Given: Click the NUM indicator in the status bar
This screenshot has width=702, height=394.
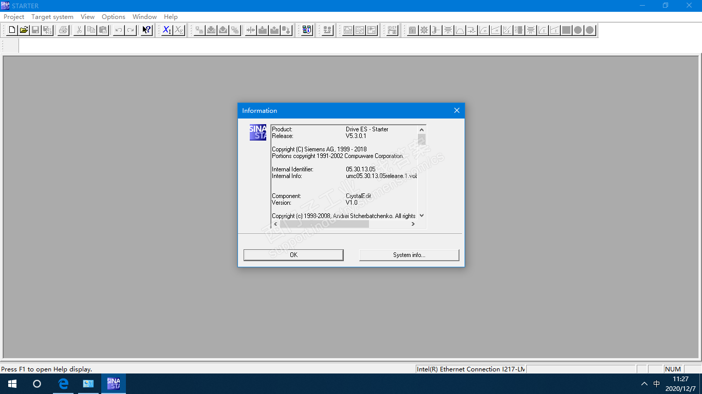Looking at the screenshot, I should pos(673,369).
